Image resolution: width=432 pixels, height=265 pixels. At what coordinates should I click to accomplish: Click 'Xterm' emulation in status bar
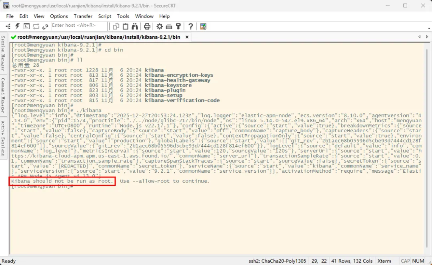click(384, 261)
